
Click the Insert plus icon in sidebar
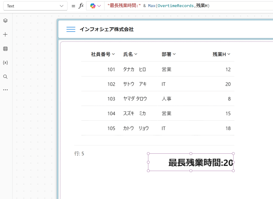[5, 34]
